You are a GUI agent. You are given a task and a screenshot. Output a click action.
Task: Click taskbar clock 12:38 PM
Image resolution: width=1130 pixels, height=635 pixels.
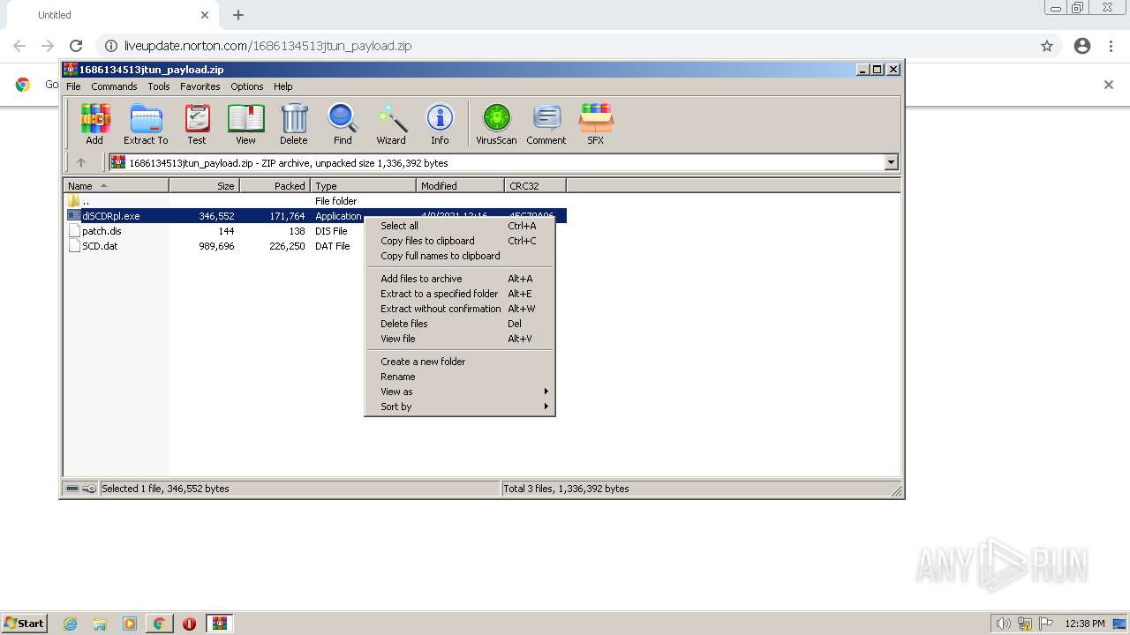pos(1085,624)
